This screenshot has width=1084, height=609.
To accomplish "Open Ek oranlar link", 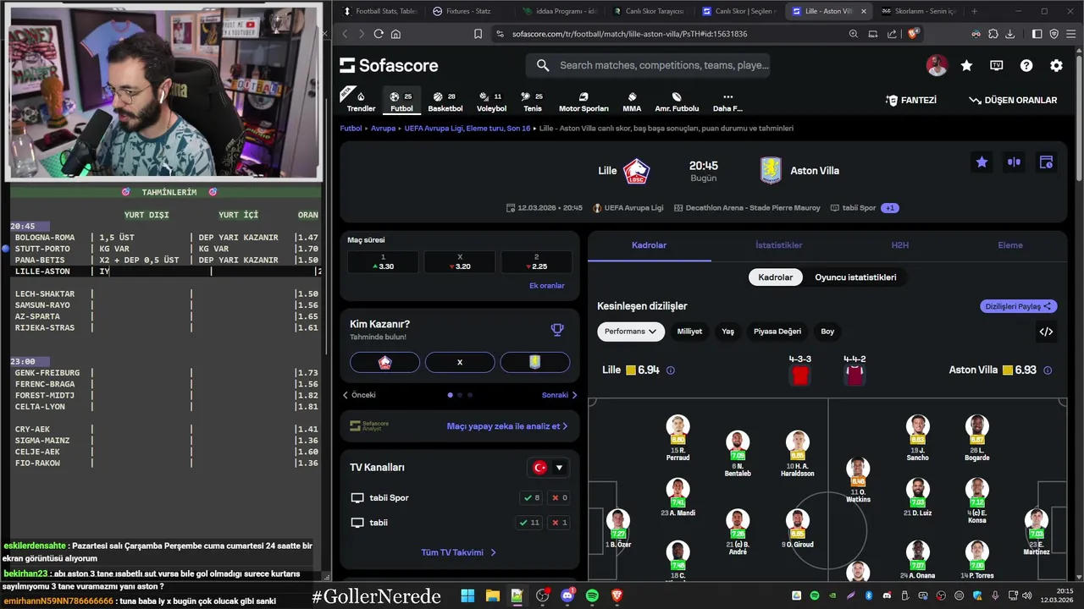I will [x=547, y=286].
